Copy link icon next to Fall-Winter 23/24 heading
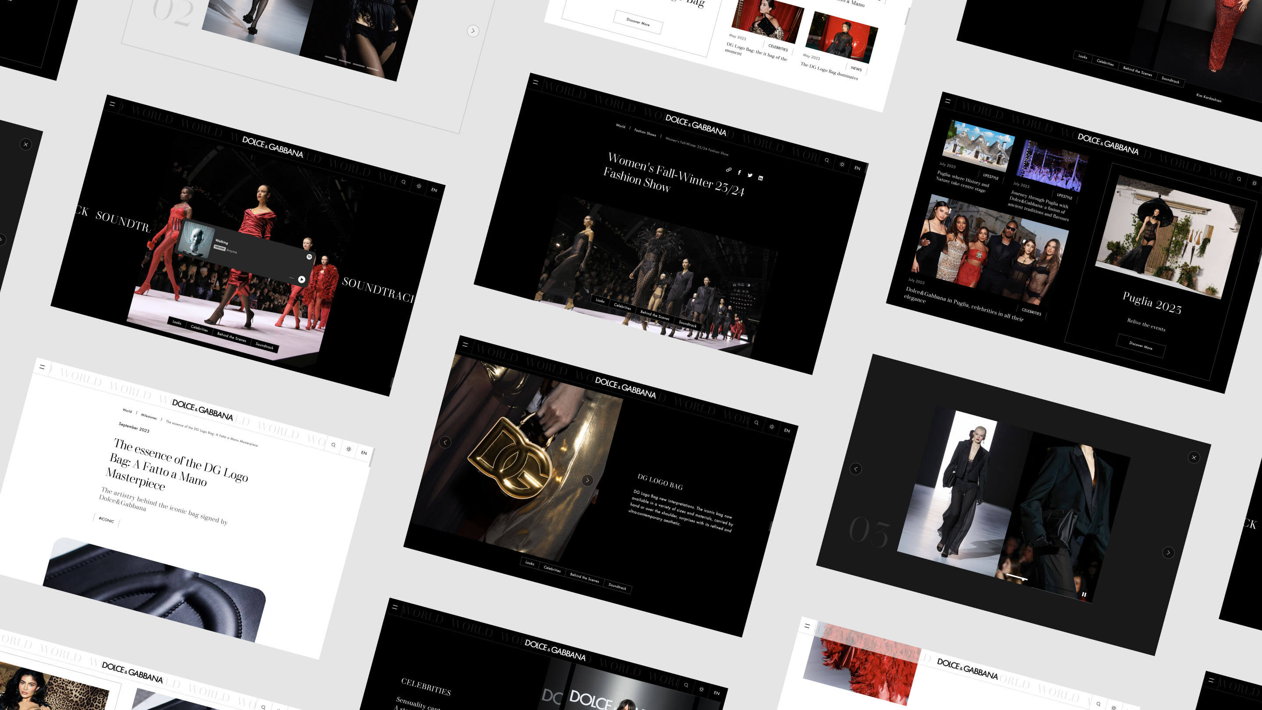Viewport: 1262px width, 710px height. click(x=728, y=170)
